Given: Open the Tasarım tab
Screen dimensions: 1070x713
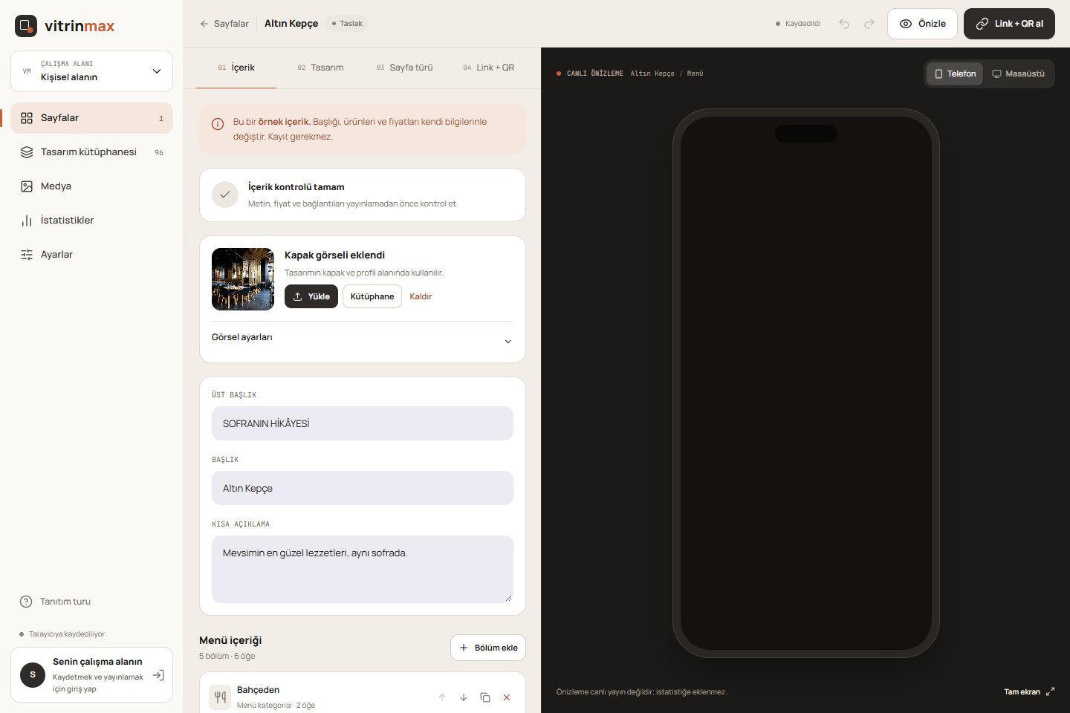Looking at the screenshot, I should pyautogui.click(x=320, y=68).
